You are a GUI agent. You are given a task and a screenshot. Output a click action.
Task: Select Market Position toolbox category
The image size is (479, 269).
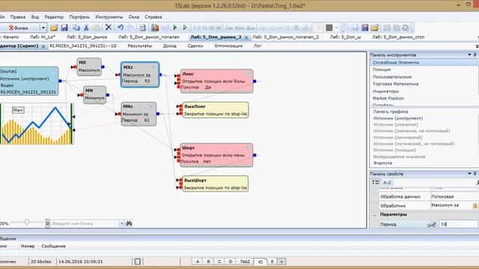click(x=388, y=99)
